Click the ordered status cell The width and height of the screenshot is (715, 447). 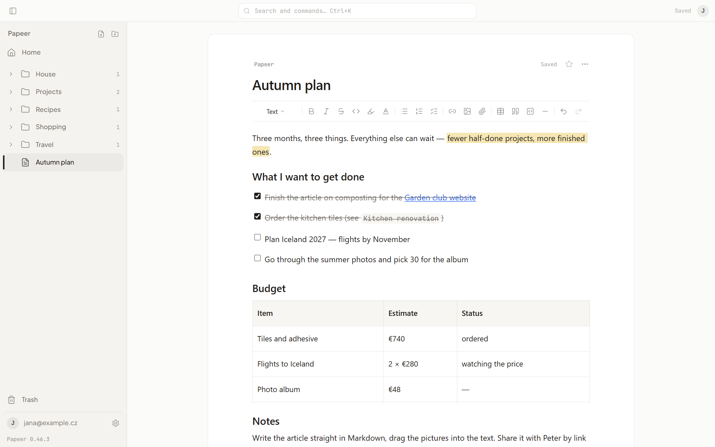(x=523, y=339)
